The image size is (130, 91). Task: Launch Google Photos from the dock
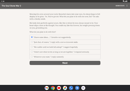pos(65,88)
